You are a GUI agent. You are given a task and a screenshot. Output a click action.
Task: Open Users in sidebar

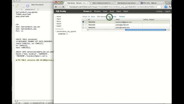pos(59,19)
